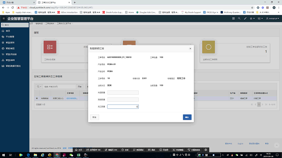Image resolution: width=282 pixels, height=158 pixels.
Task: Click the report search text field
Action: pos(59,86)
